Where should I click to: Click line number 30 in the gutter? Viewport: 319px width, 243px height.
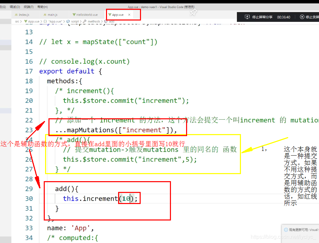coord(29,199)
